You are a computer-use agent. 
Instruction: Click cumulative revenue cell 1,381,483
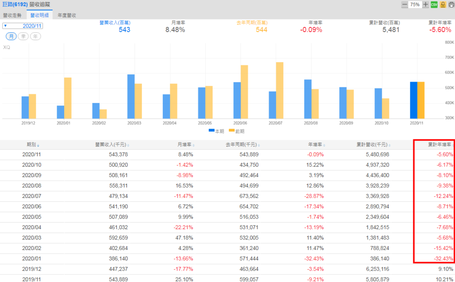(377, 238)
